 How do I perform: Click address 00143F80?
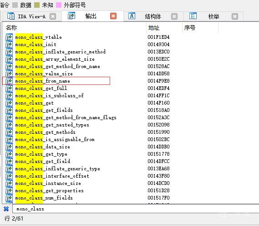pyautogui.click(x=158, y=176)
